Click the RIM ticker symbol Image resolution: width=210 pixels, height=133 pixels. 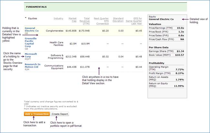pyautogui.click(x=27, y=70)
